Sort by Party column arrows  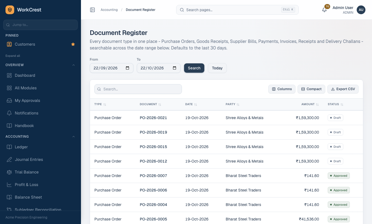coord(238,104)
